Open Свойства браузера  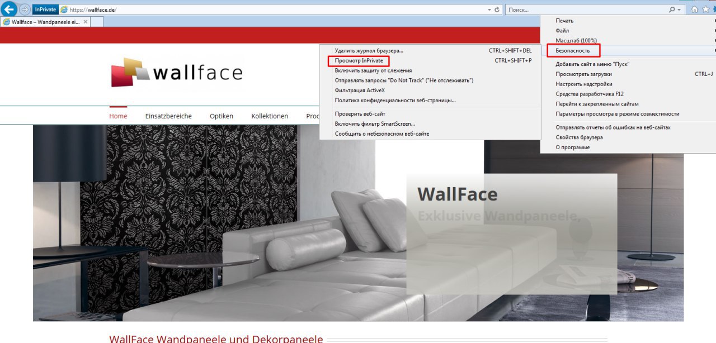coord(628,137)
